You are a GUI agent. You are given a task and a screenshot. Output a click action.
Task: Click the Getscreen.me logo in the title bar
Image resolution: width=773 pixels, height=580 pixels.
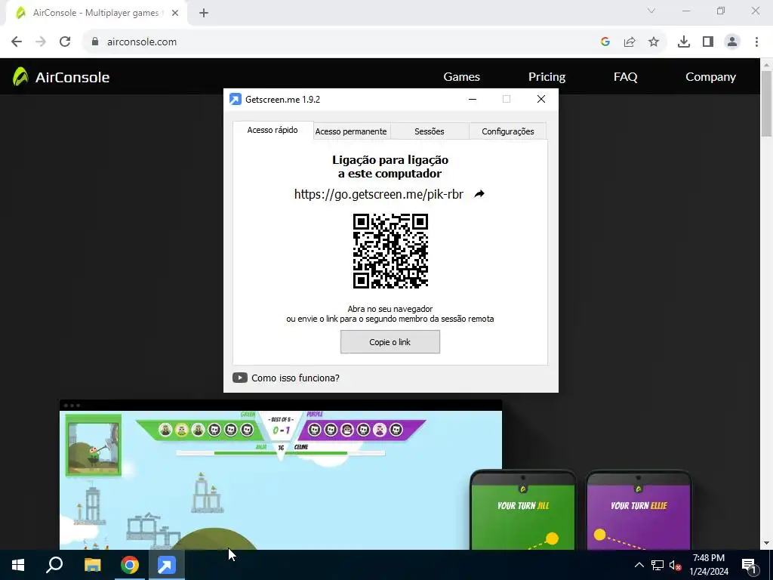pyautogui.click(x=236, y=99)
